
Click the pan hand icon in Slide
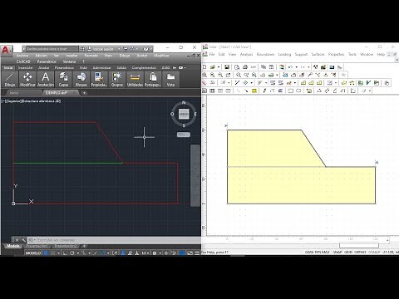coord(387,83)
